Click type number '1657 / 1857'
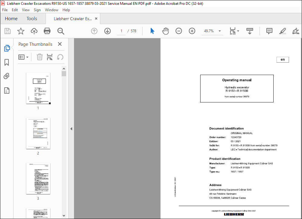The width and height of the screenshot is (302, 219). (x=237, y=171)
